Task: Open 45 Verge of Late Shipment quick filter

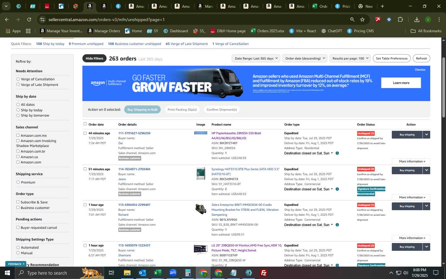Action: coord(186,44)
